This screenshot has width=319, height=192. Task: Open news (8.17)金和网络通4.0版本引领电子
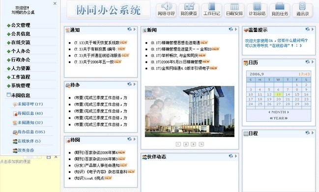point(180,68)
